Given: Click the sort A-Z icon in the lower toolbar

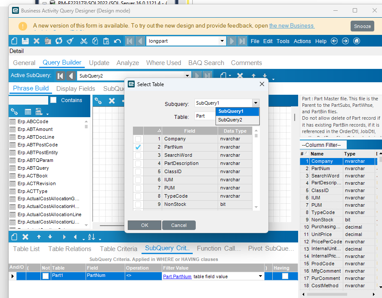Looking at the screenshot, I should pos(92,237).
